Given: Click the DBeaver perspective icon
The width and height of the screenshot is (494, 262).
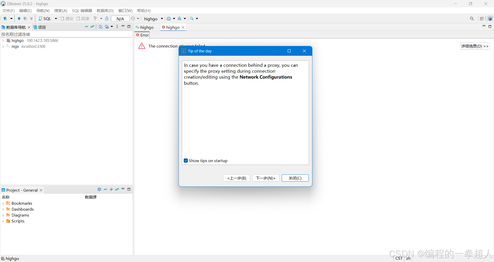Looking at the screenshot, I should (x=490, y=18).
